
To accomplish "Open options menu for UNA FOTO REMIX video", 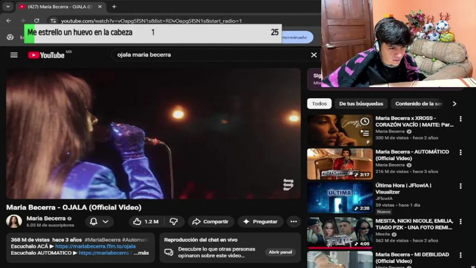I will point(461,221).
